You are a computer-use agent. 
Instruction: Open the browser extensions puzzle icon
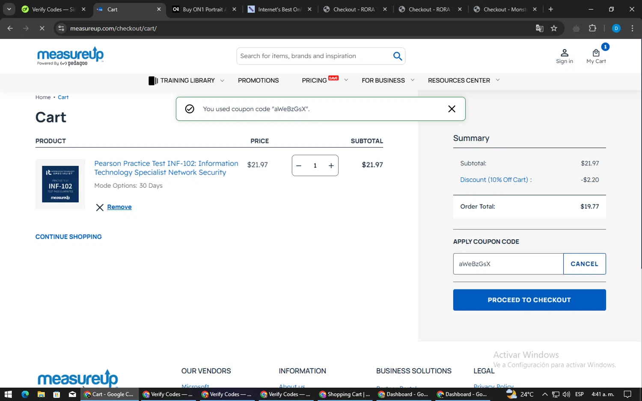(592, 28)
